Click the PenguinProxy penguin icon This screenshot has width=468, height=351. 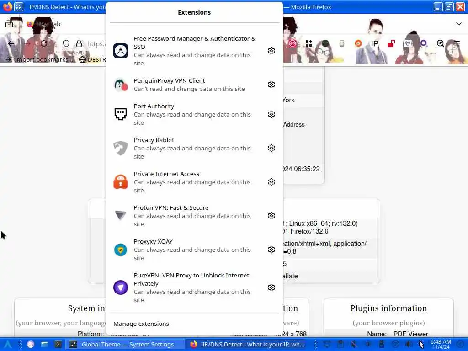tap(121, 85)
